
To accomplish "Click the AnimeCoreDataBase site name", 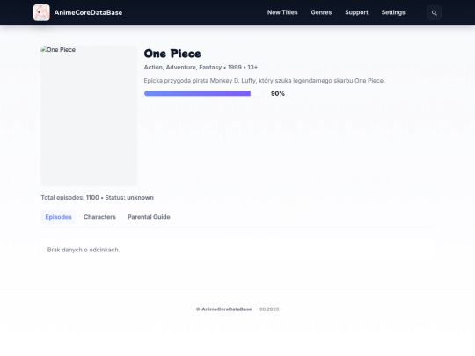I will point(88,12).
